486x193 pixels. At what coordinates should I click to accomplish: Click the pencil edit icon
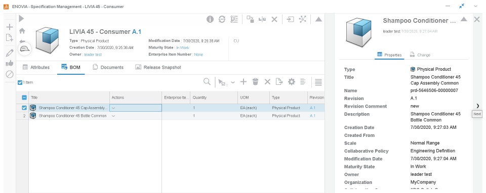(10, 53)
